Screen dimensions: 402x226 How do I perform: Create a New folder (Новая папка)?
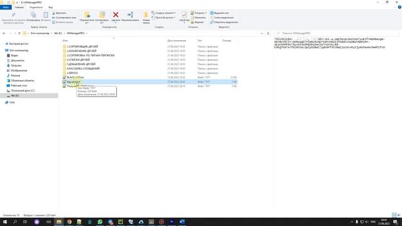[146, 18]
